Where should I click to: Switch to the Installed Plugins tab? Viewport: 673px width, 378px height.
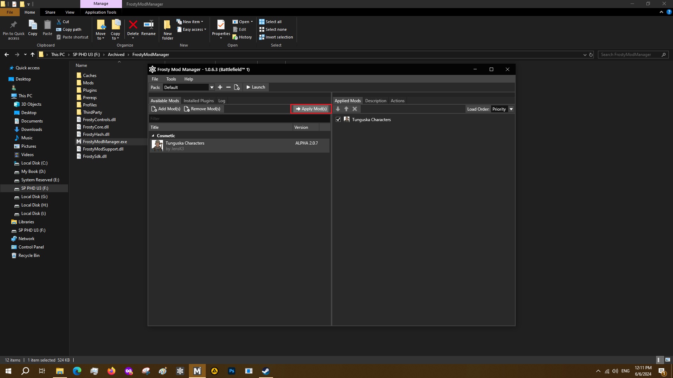[x=198, y=101]
